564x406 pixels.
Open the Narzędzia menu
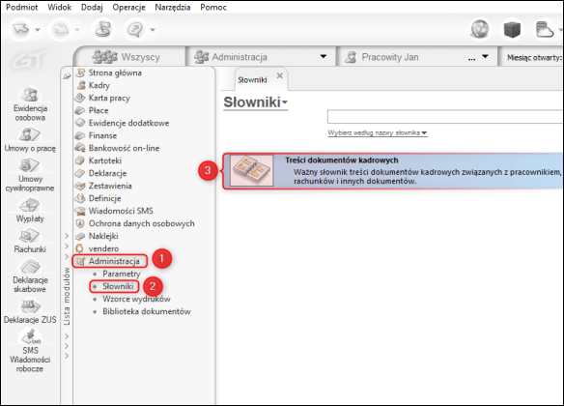[173, 7]
